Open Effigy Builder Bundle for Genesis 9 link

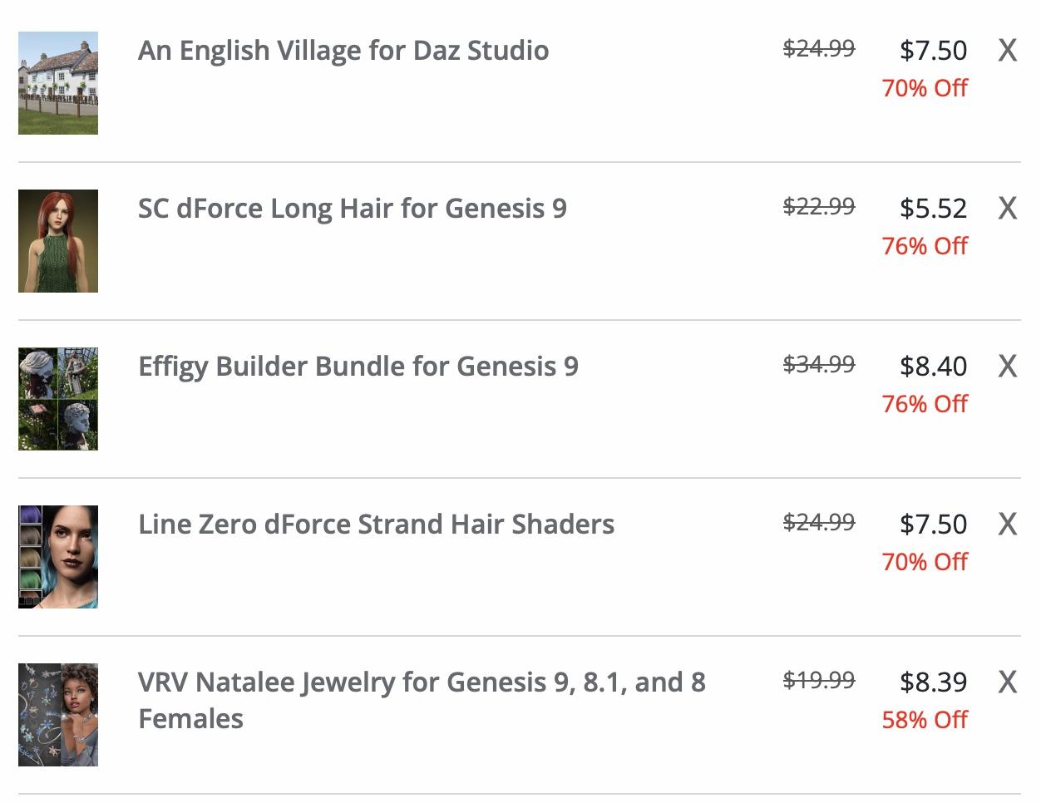358,367
